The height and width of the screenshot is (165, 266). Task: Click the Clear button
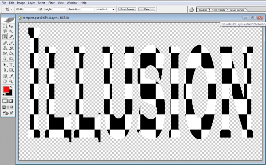pyautogui.click(x=147, y=9)
